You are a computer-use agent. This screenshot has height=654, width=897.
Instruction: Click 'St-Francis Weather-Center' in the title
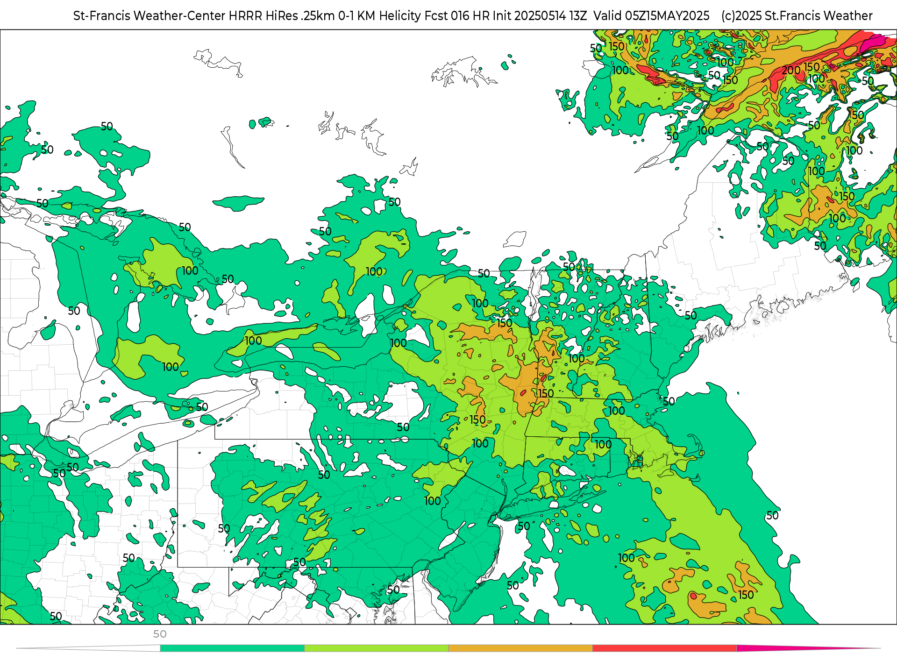pos(149,16)
